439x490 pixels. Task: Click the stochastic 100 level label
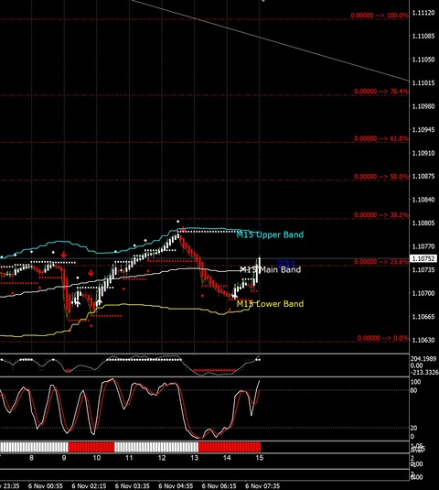click(x=415, y=382)
